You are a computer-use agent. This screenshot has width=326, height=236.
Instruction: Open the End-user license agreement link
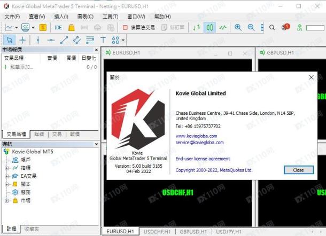coord(203,159)
